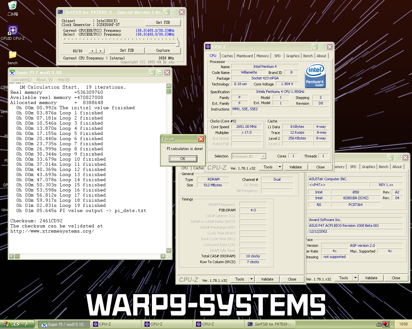Click Super PI vertical scrollbar up arrow

click(x=169, y=86)
